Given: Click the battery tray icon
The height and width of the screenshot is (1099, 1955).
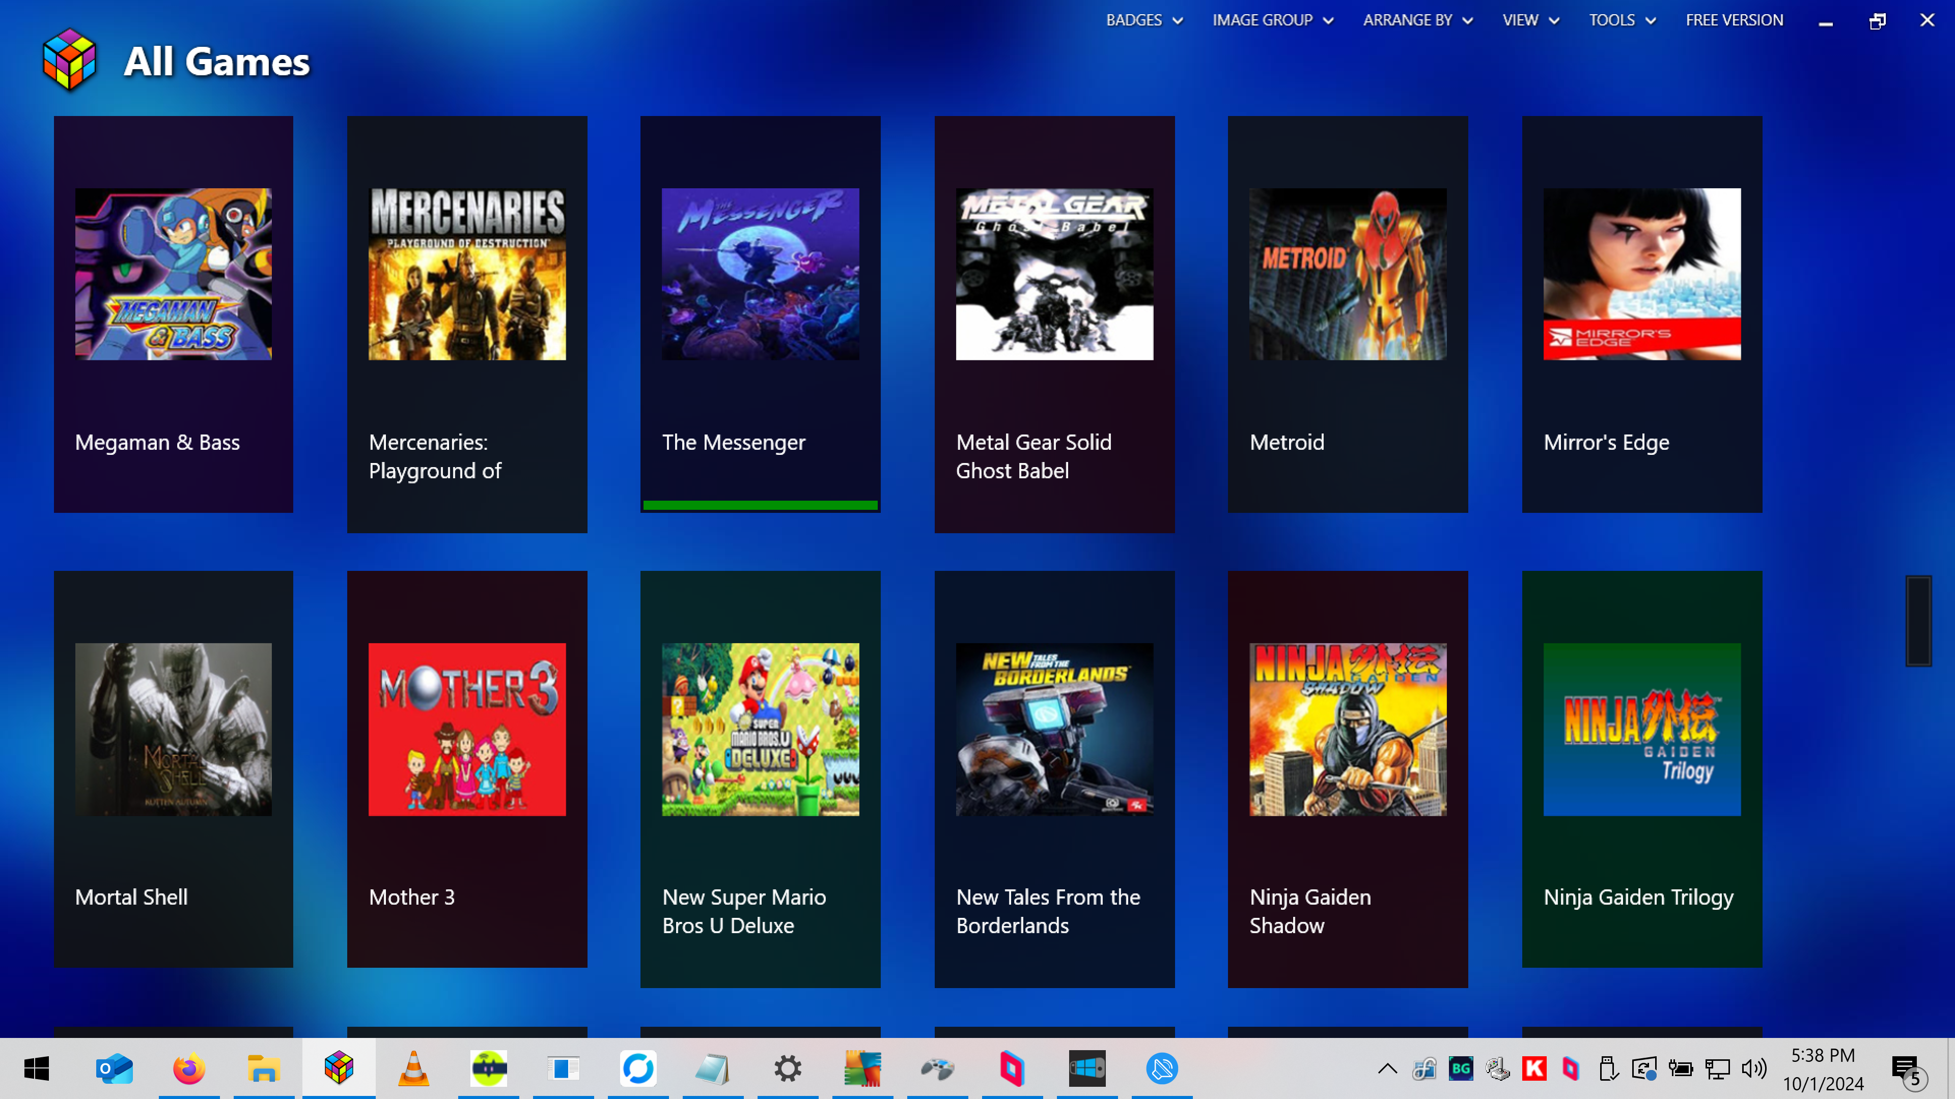Looking at the screenshot, I should [x=1680, y=1068].
